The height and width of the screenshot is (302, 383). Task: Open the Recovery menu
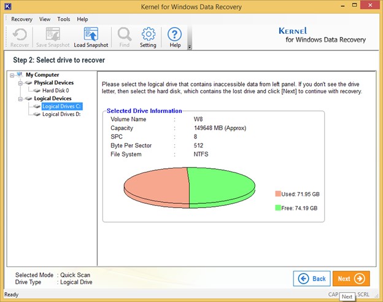[x=21, y=19]
